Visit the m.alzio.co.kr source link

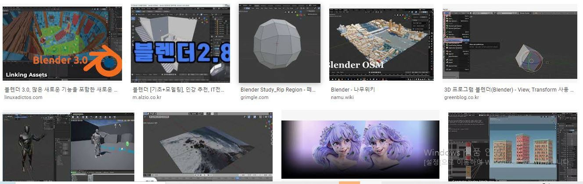pos(147,97)
